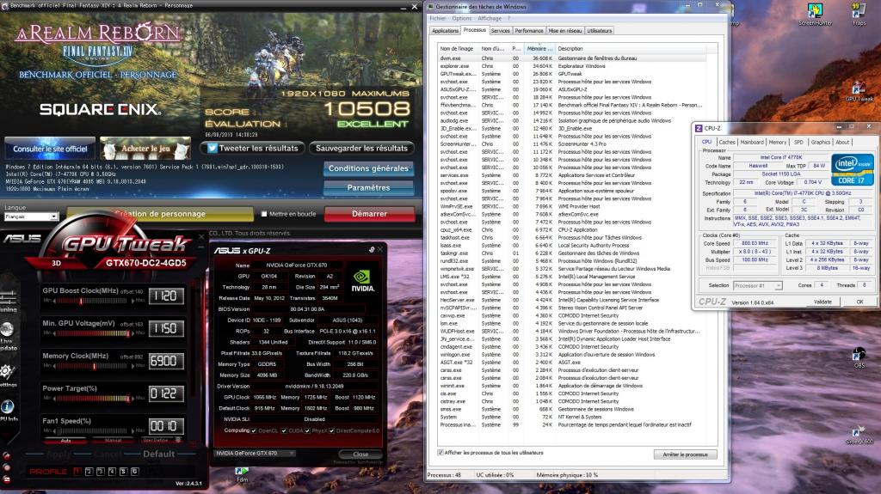Launch Fraps from the desktop shortcut
This screenshot has height=494, width=881.
point(856,15)
